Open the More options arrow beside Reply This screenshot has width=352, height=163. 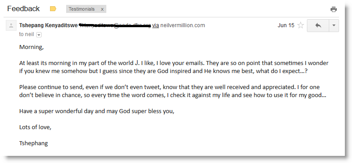[334, 25]
